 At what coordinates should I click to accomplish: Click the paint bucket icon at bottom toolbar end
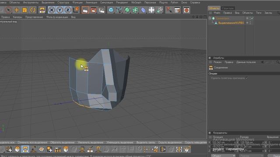click(x=187, y=149)
